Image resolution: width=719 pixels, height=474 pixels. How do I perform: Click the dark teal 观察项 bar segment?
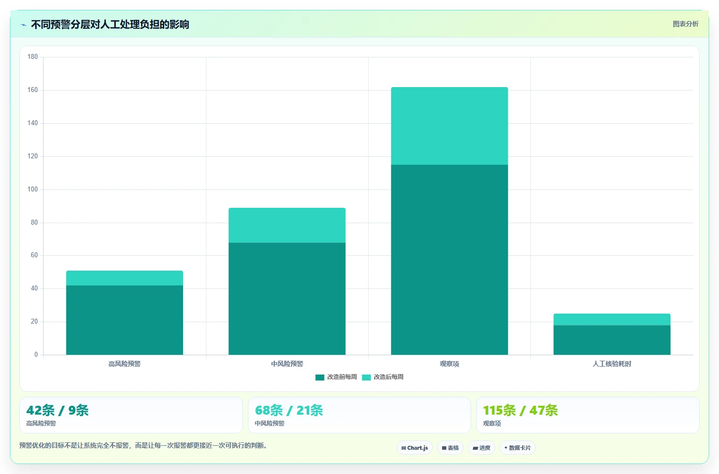[449, 260]
